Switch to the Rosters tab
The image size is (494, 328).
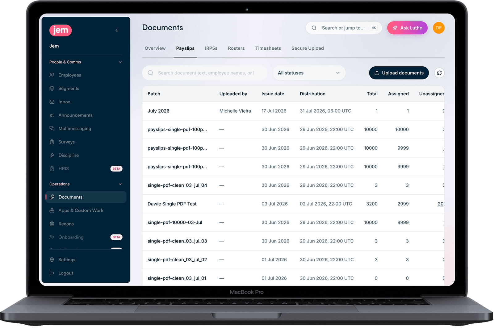(236, 48)
